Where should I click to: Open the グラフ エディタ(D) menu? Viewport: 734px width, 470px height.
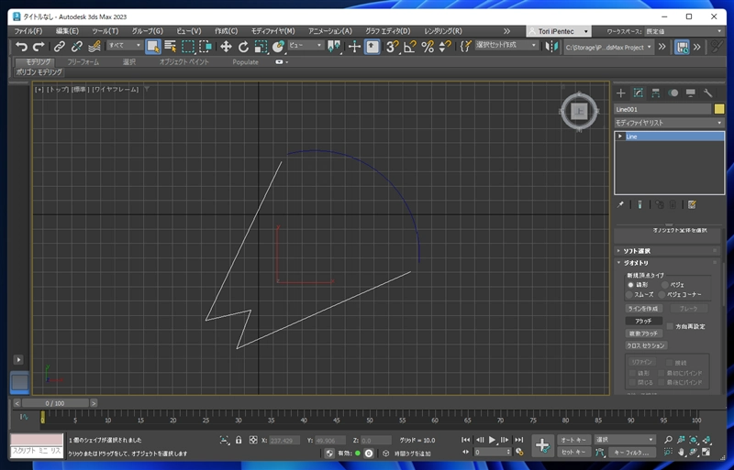click(x=388, y=30)
